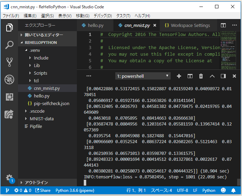Select the cnn_mnist.py editor tab
242x196 pixels.
137,25
